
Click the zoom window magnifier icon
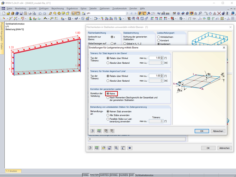coord(133,19)
